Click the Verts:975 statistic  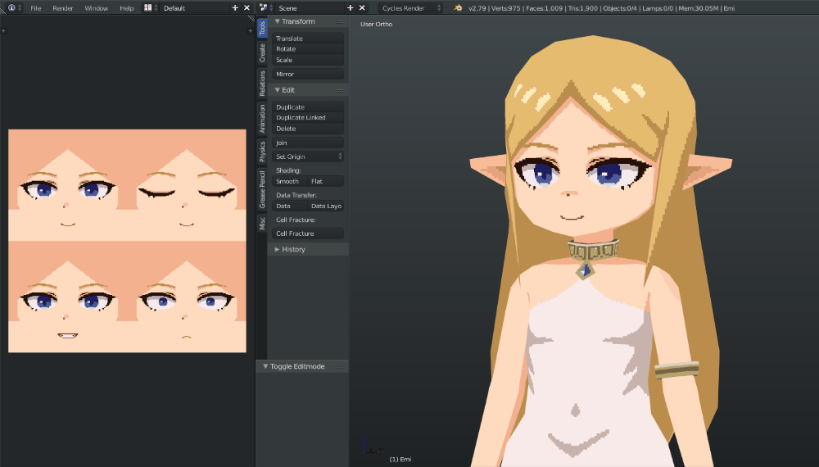504,8
